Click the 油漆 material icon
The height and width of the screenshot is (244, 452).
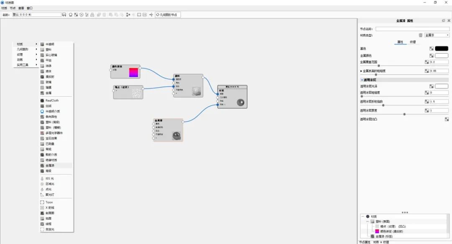click(42, 66)
